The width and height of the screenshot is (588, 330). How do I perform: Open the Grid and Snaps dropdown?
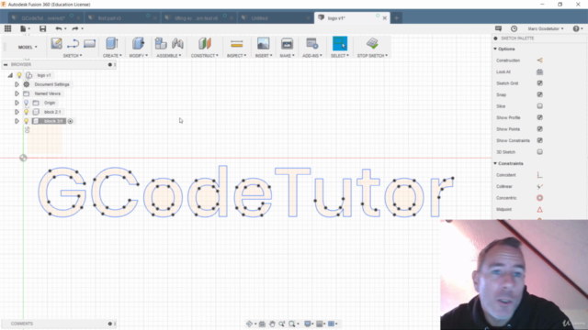[x=321, y=324]
